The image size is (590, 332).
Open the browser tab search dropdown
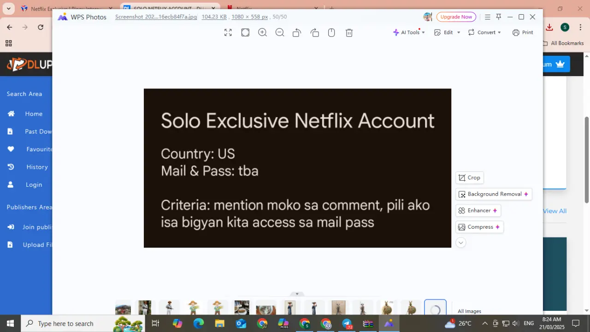[9, 9]
